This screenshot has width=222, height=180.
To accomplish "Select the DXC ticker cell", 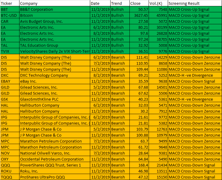I will [10, 75].
